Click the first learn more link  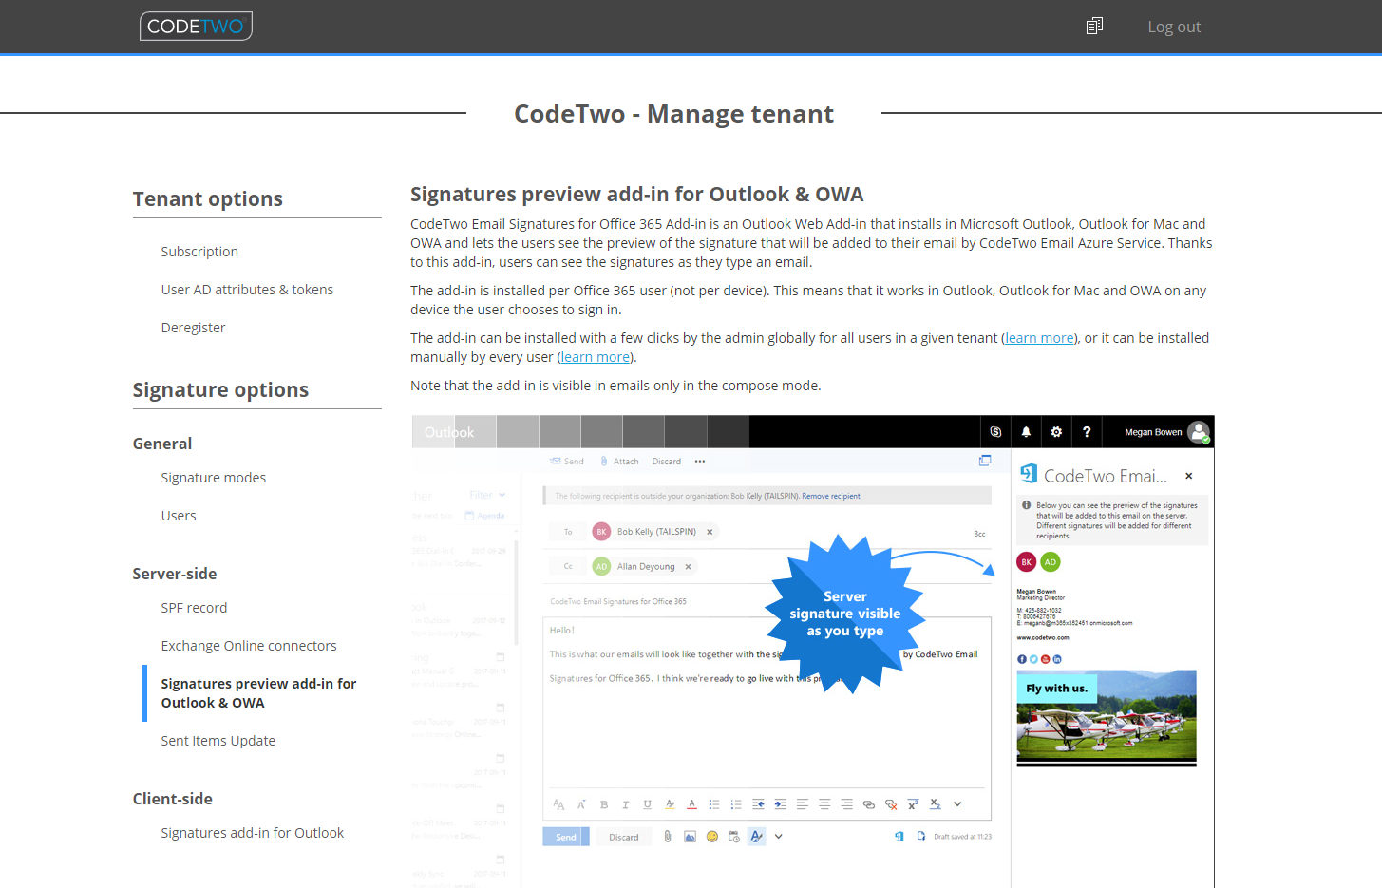point(1039,337)
